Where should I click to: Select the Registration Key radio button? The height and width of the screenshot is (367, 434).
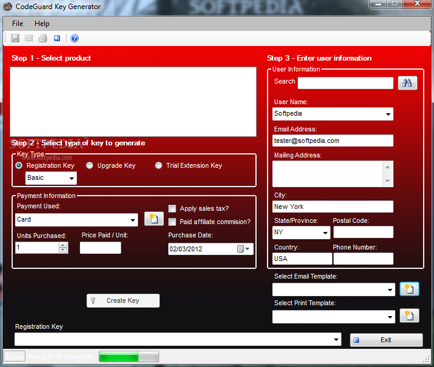(x=19, y=165)
